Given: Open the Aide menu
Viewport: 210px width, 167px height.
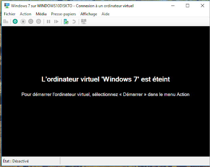Looking at the screenshot, I should pos(106,14).
